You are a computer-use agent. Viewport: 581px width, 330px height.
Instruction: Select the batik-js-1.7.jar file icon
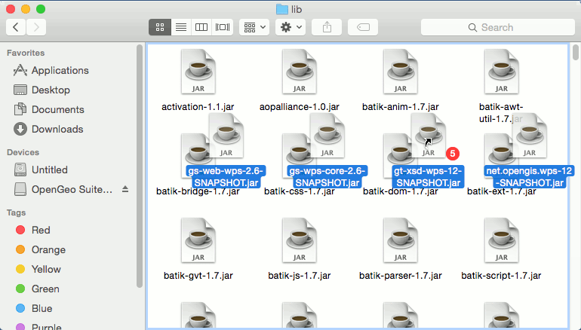click(300, 242)
